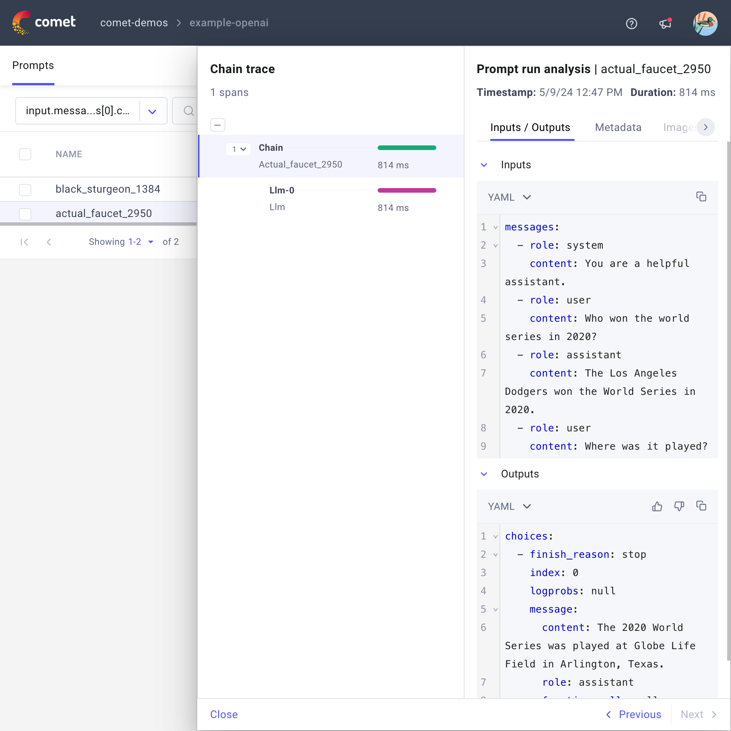Open the YAML format dropdown for Inputs
This screenshot has width=731, height=731.
tap(509, 197)
